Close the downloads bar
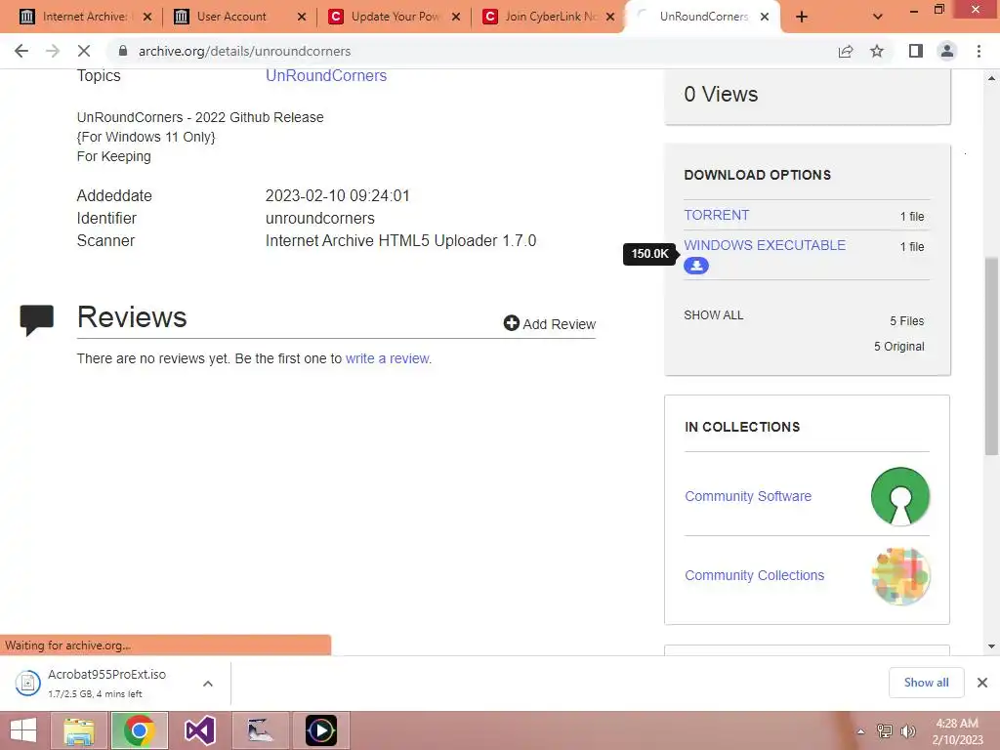Viewport: 1000px width, 750px height. (x=982, y=683)
